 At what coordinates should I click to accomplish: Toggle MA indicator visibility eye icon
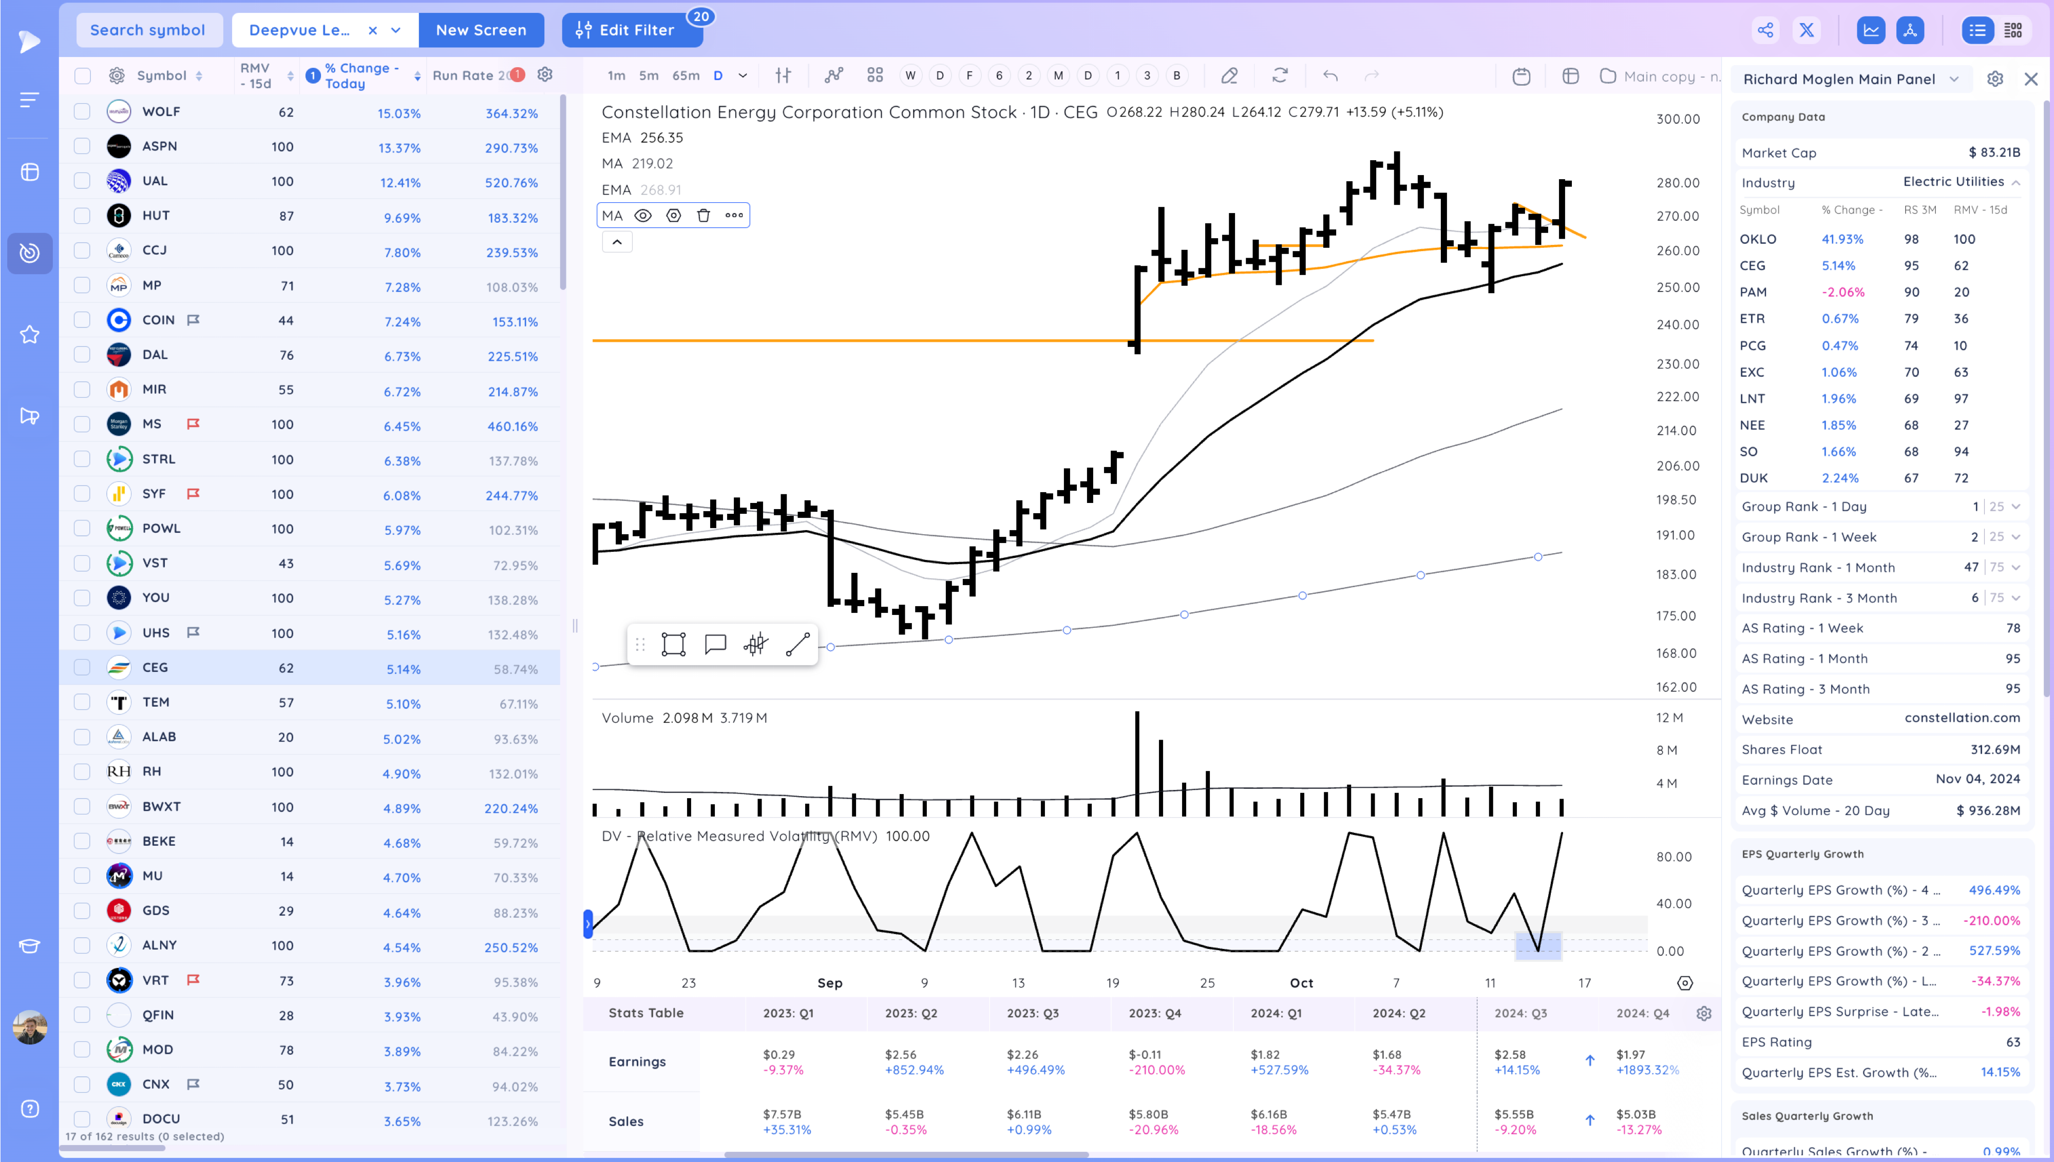(642, 216)
